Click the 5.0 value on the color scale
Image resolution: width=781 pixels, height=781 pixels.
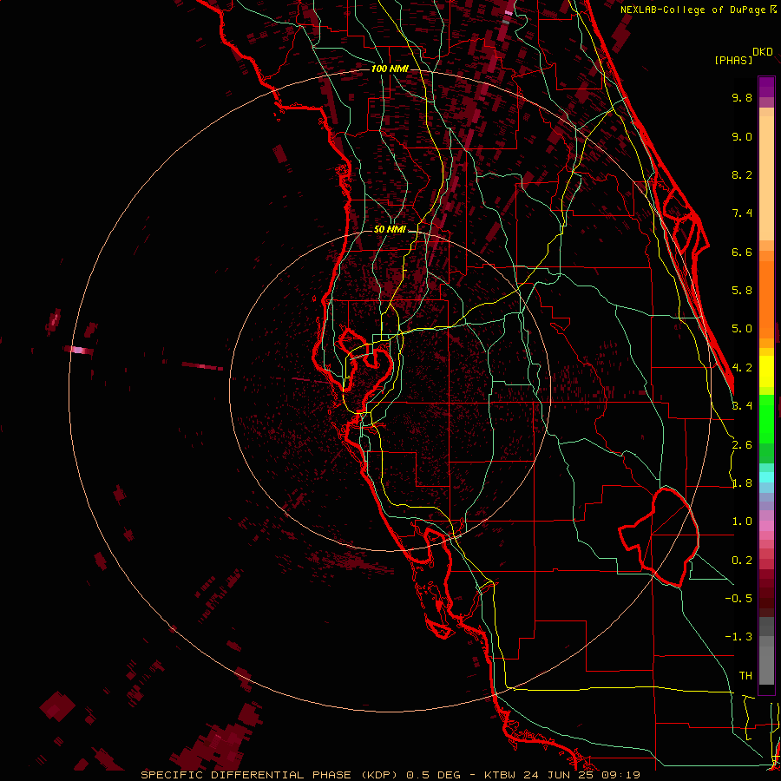tap(742, 329)
